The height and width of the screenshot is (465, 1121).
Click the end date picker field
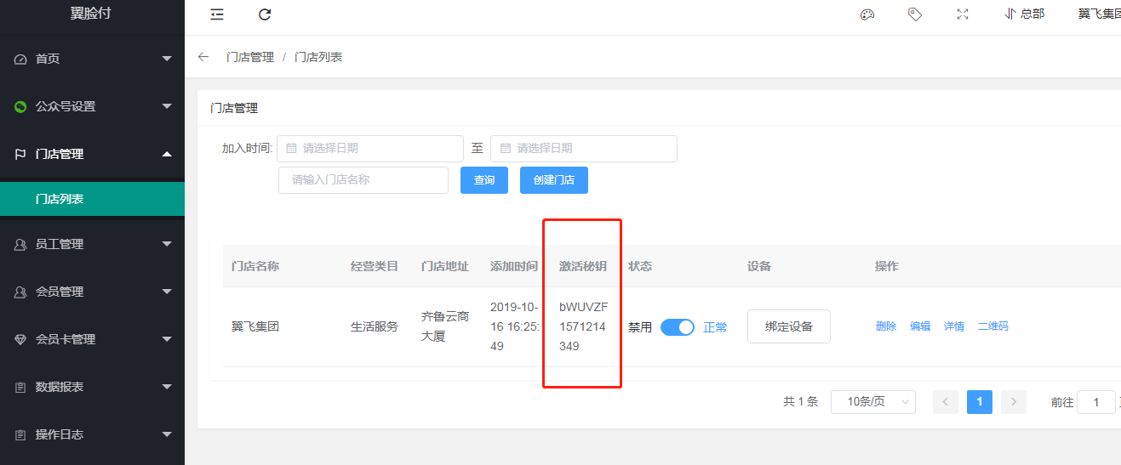pos(584,148)
